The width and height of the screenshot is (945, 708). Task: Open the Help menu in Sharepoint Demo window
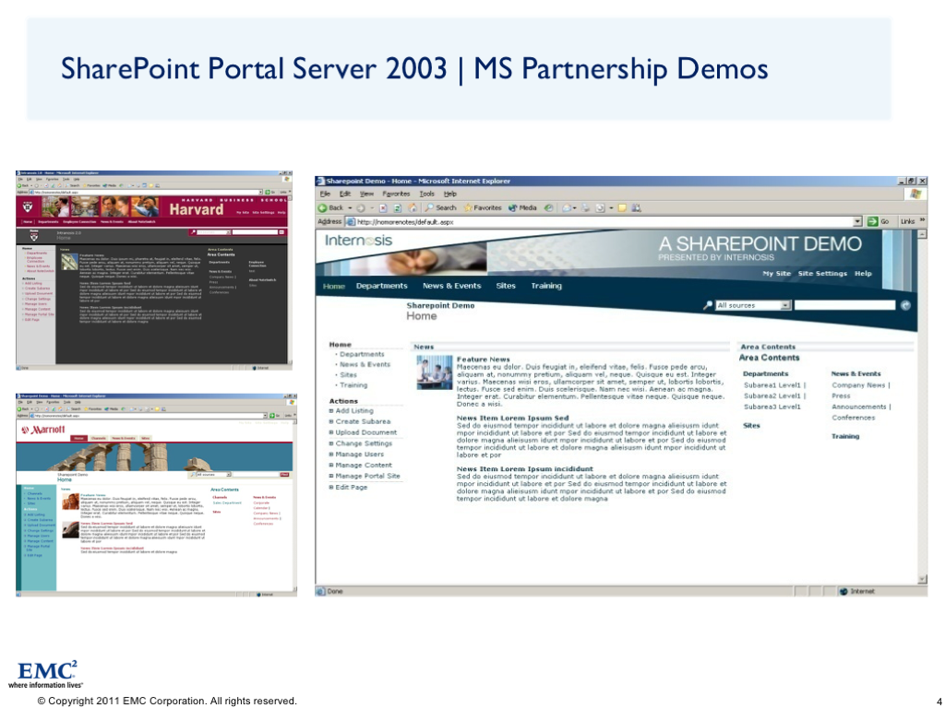pos(450,194)
